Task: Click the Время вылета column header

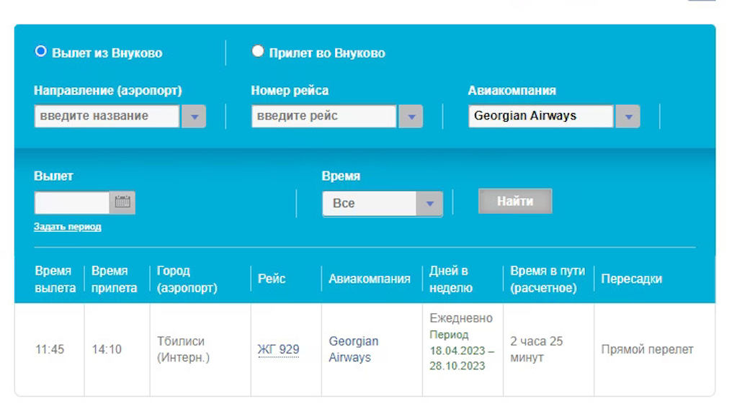Action: 55,279
